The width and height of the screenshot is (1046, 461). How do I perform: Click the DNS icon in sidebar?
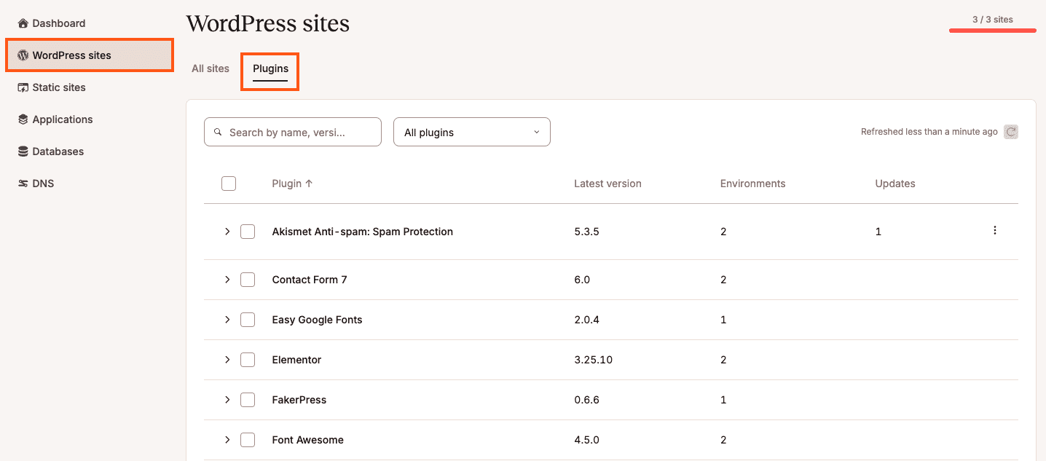click(x=23, y=184)
